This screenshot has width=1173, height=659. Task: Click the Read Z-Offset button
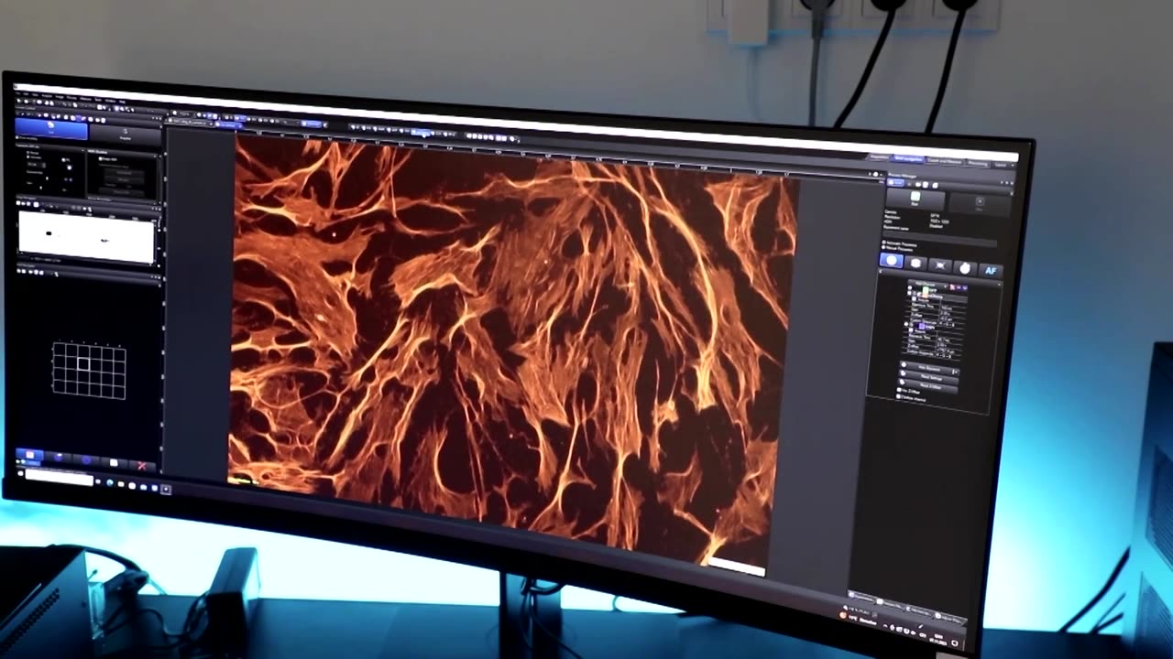928,387
